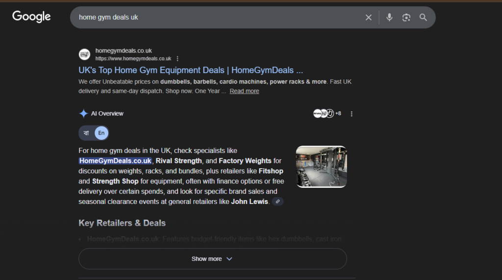Open three-dot menu next to homegymdeals URL
502x280 pixels.
pyautogui.click(x=177, y=59)
